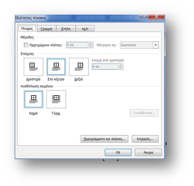
Task: Click the Εκατοστά combo box
Action: pos(139,45)
